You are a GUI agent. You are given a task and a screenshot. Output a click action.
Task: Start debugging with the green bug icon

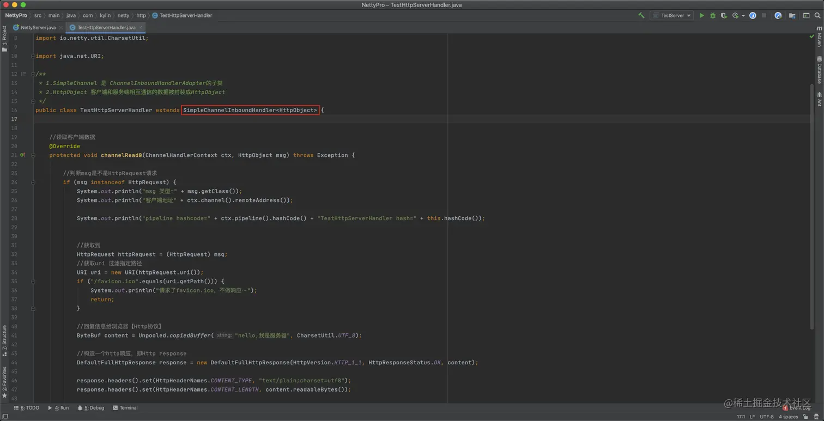(x=713, y=15)
